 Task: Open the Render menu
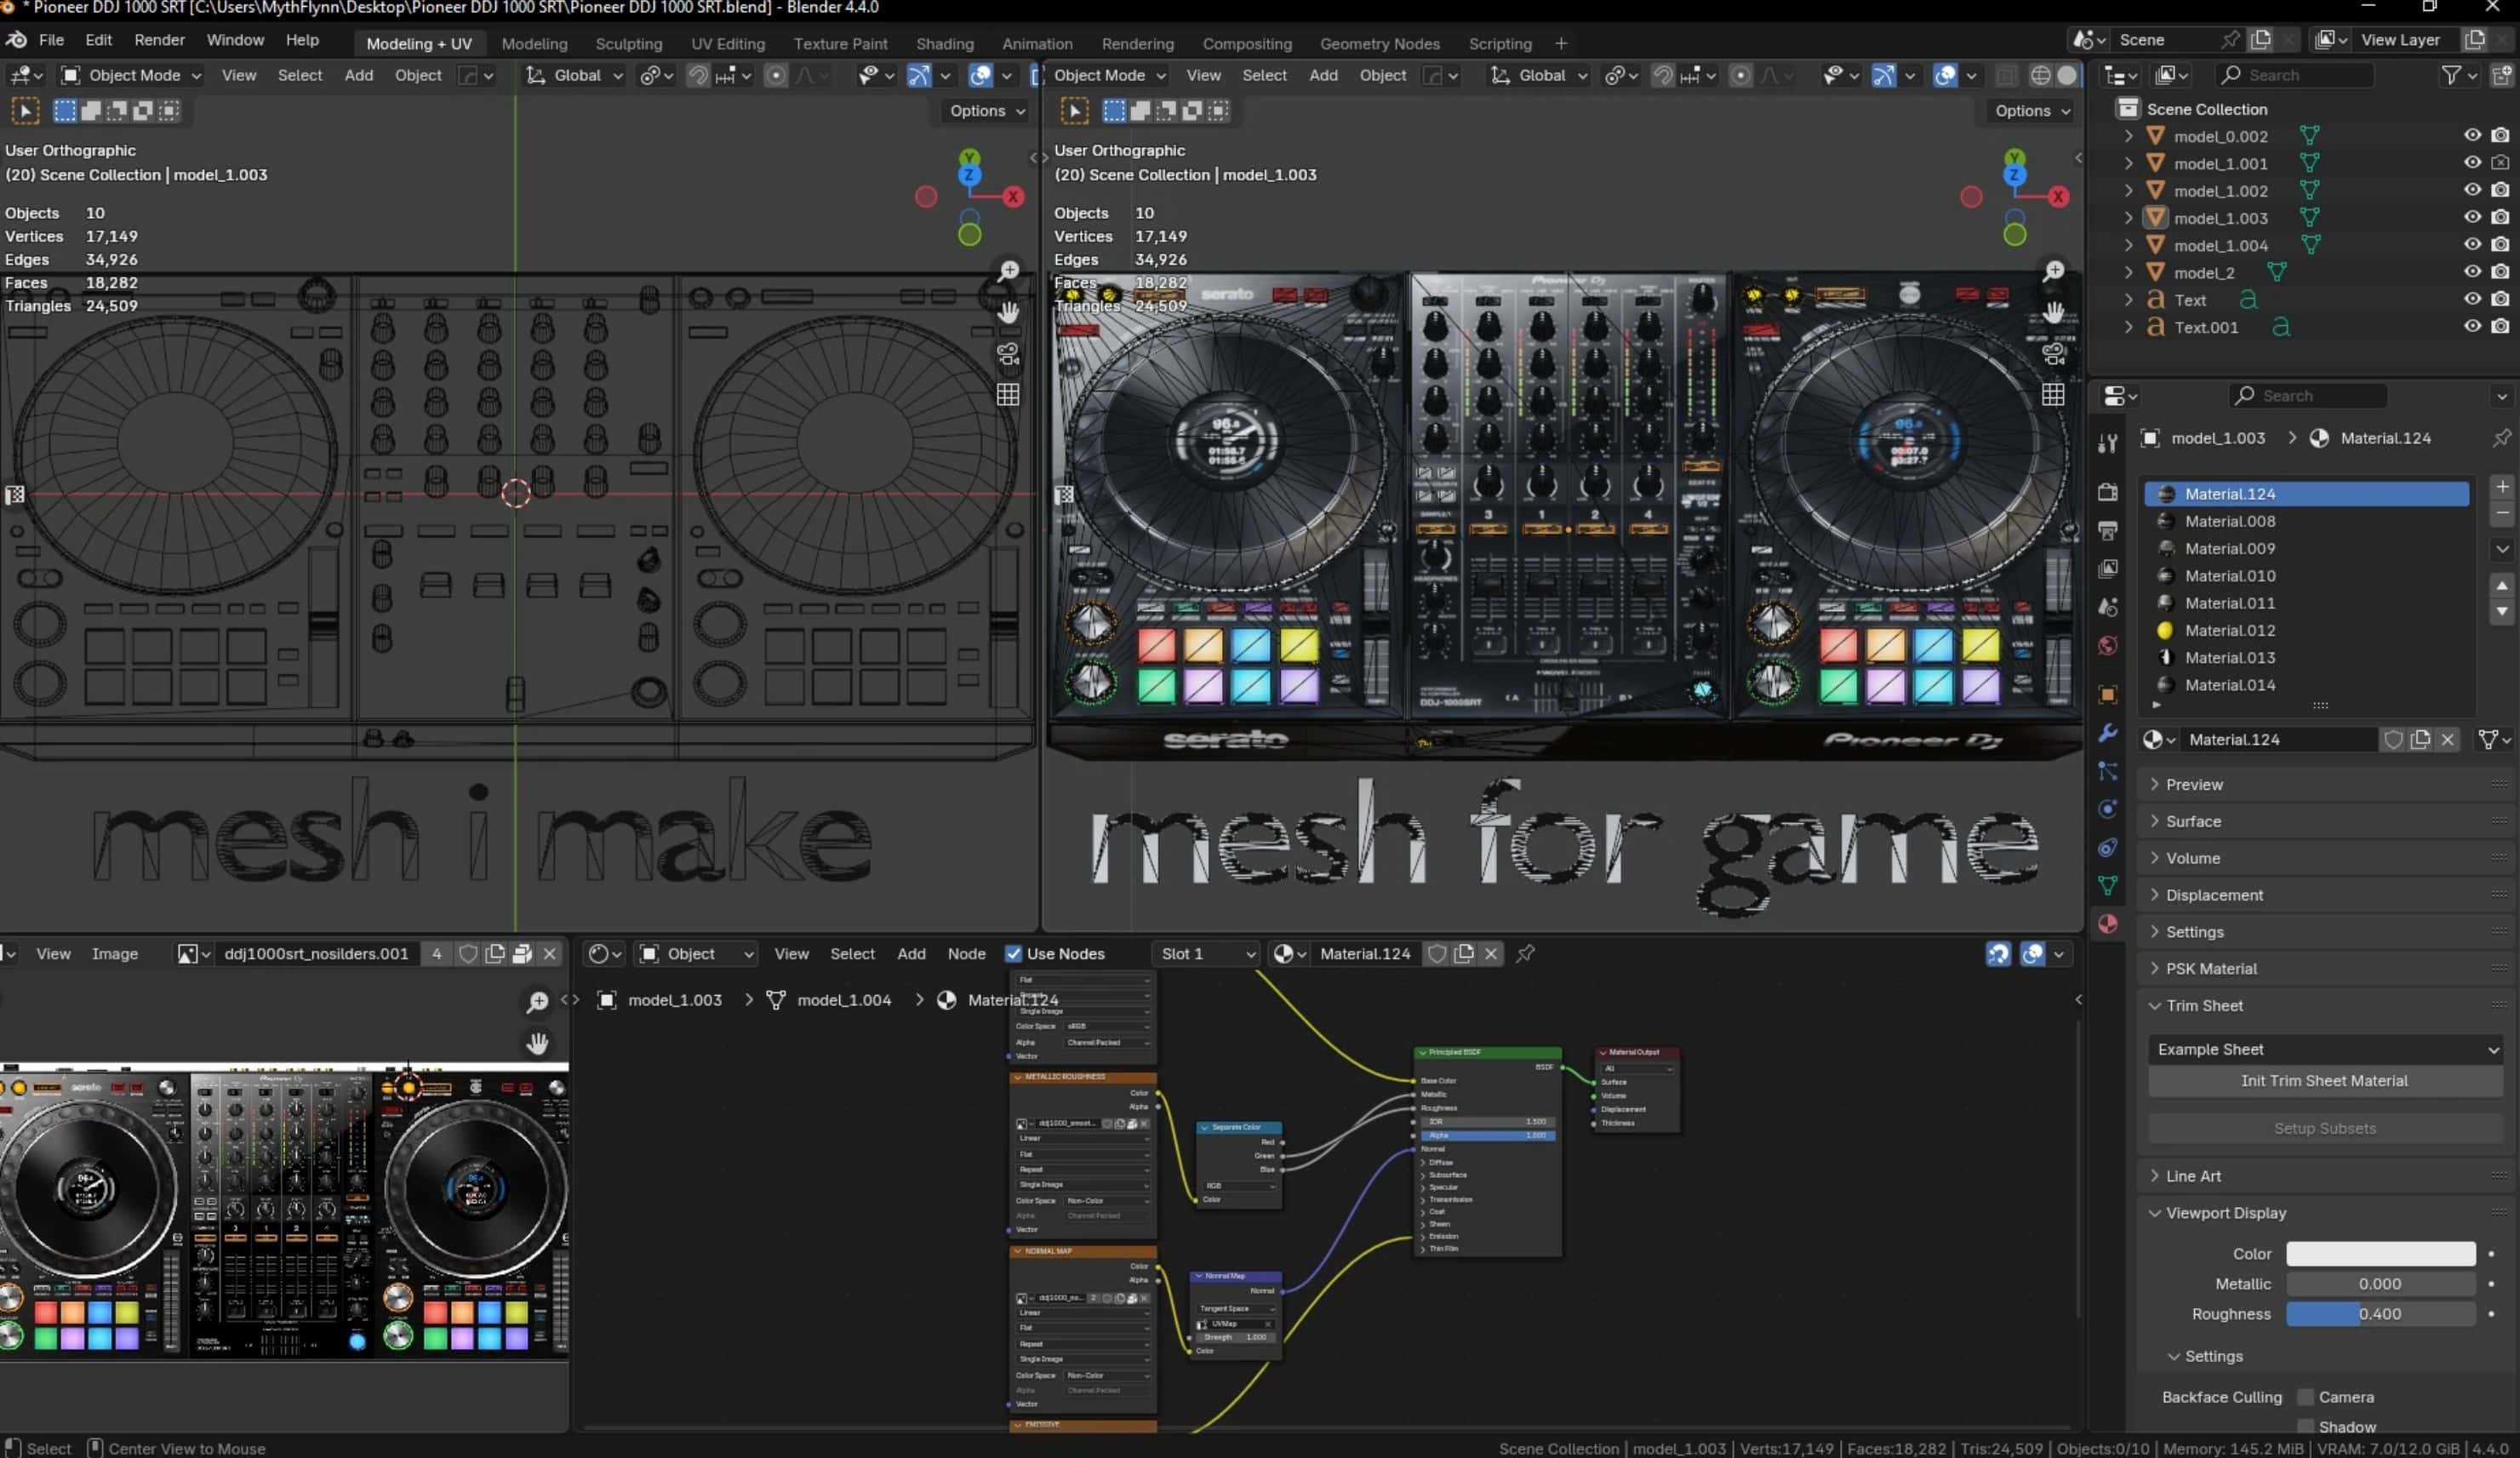(x=160, y=40)
